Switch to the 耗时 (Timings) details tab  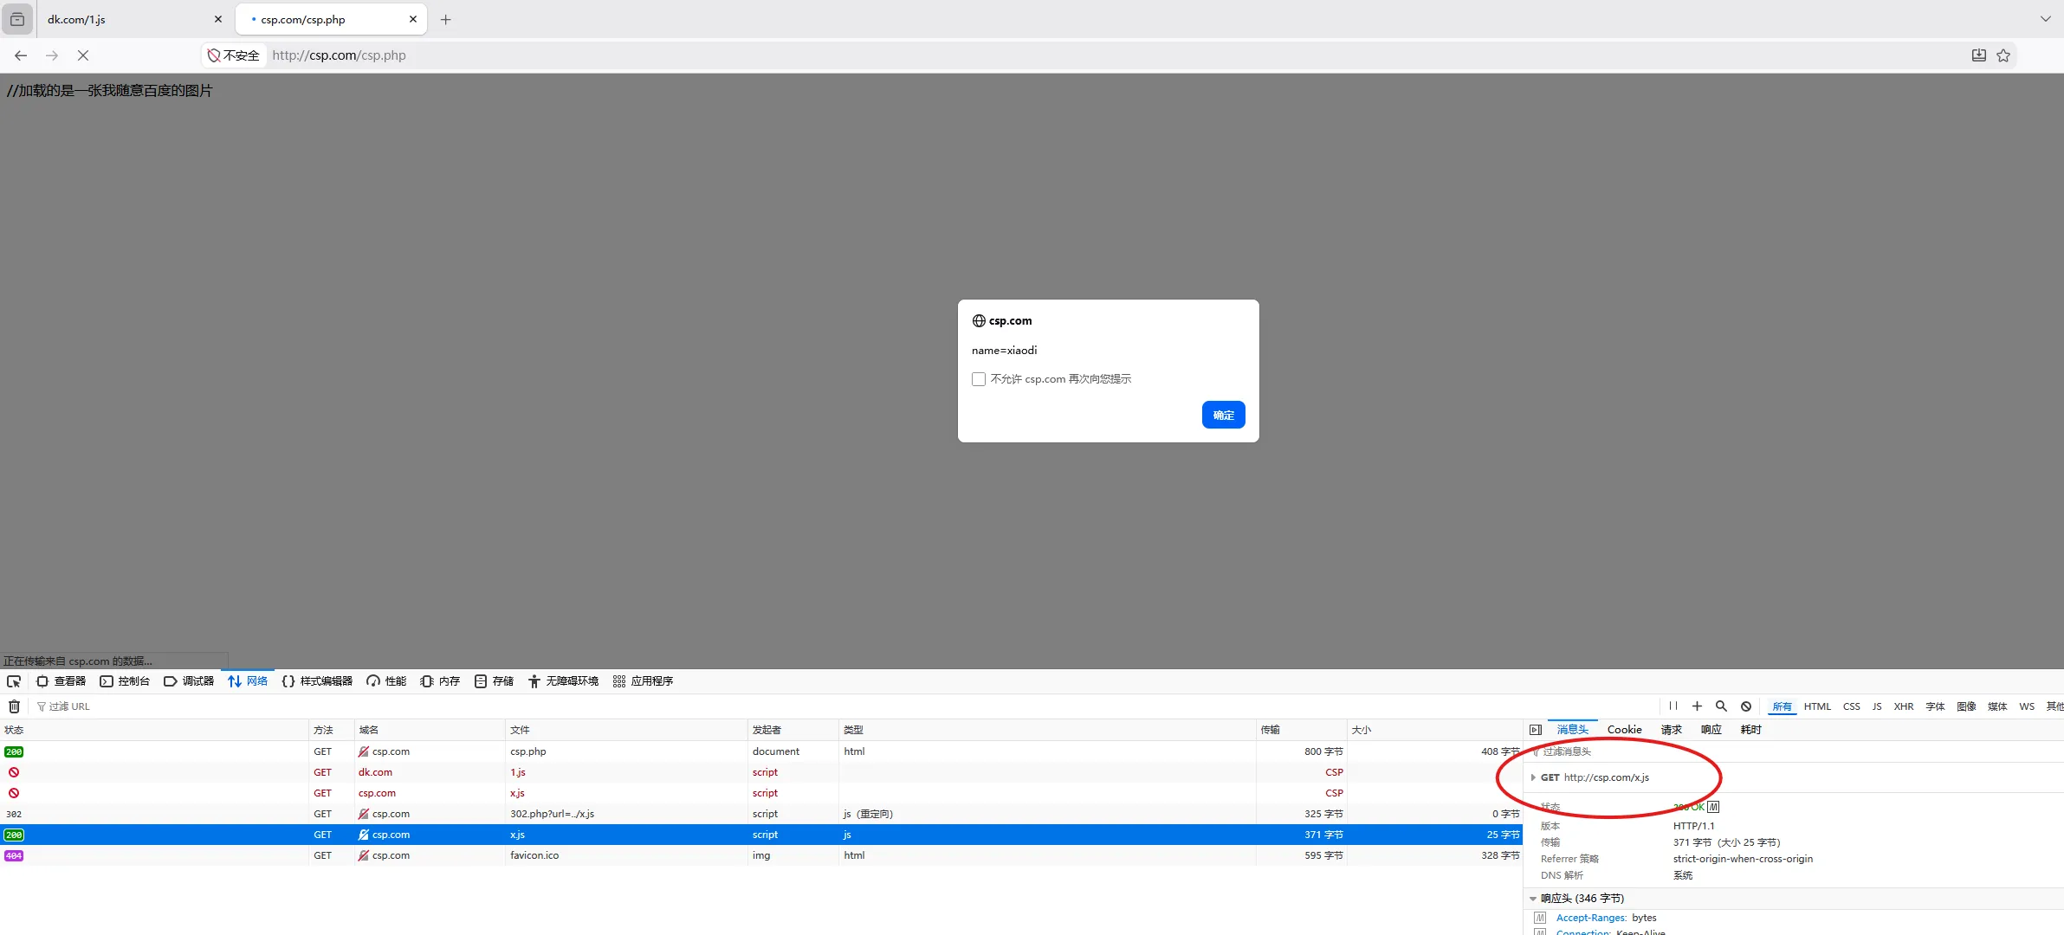(1750, 730)
